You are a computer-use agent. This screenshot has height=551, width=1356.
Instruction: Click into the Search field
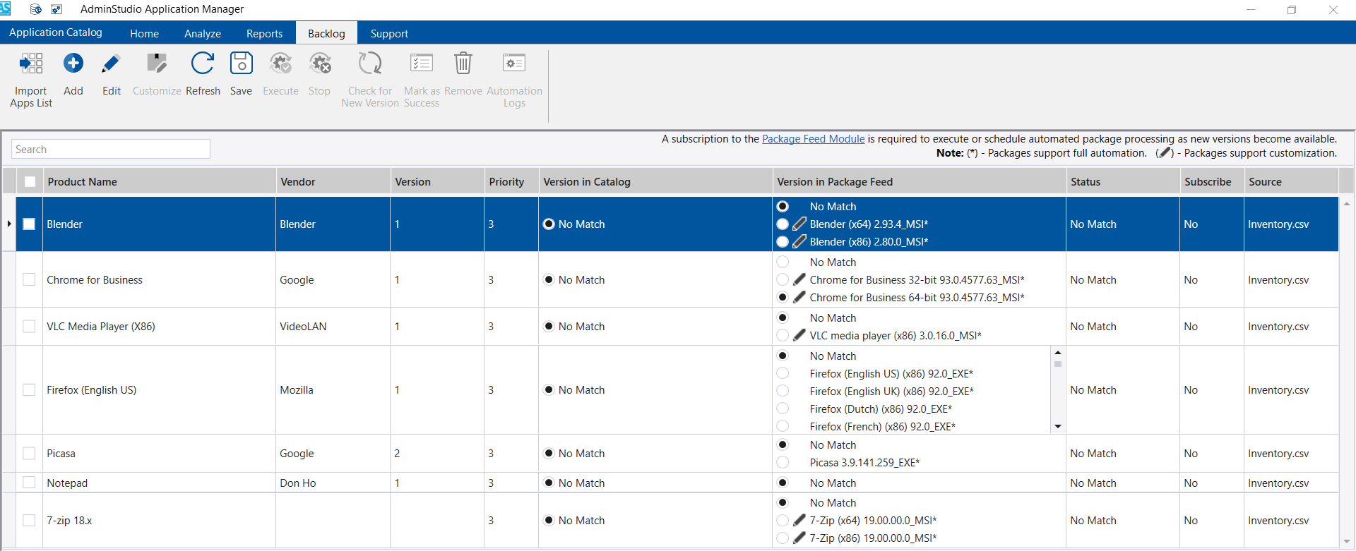[x=111, y=150]
